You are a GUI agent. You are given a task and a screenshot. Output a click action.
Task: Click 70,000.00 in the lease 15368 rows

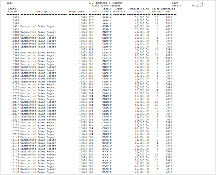[x=142, y=50]
